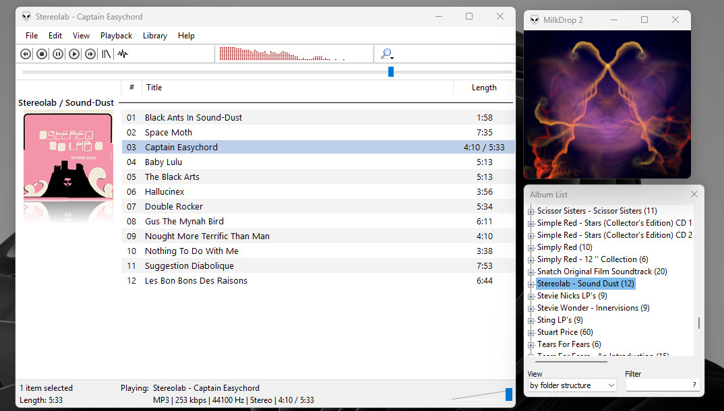Image resolution: width=724 pixels, height=411 pixels.
Task: Toggle the visualization waveform icon
Action: click(123, 54)
